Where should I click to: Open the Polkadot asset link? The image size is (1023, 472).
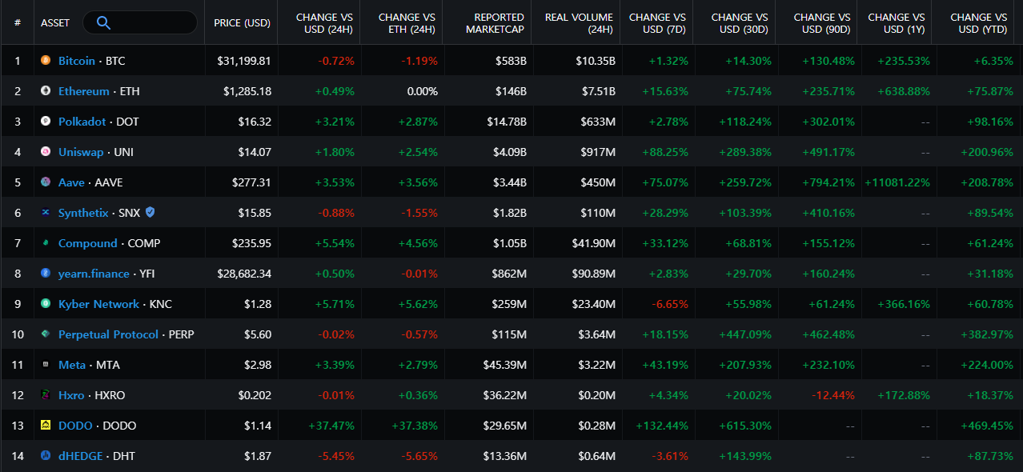click(x=82, y=122)
